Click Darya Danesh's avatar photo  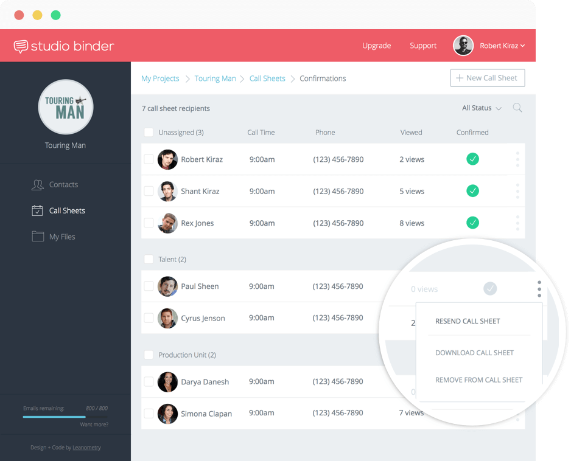coord(167,382)
